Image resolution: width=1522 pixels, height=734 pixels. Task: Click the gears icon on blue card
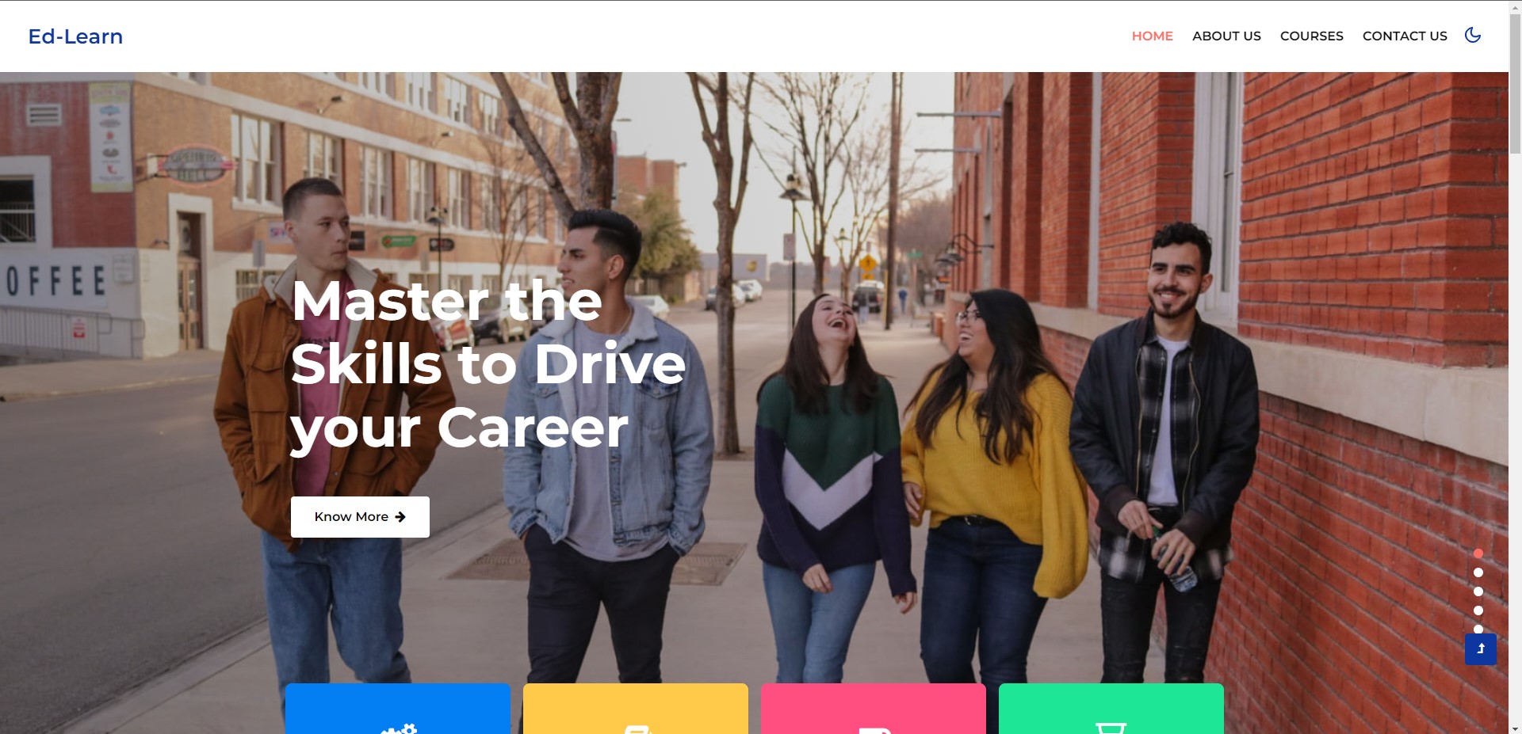tap(399, 728)
